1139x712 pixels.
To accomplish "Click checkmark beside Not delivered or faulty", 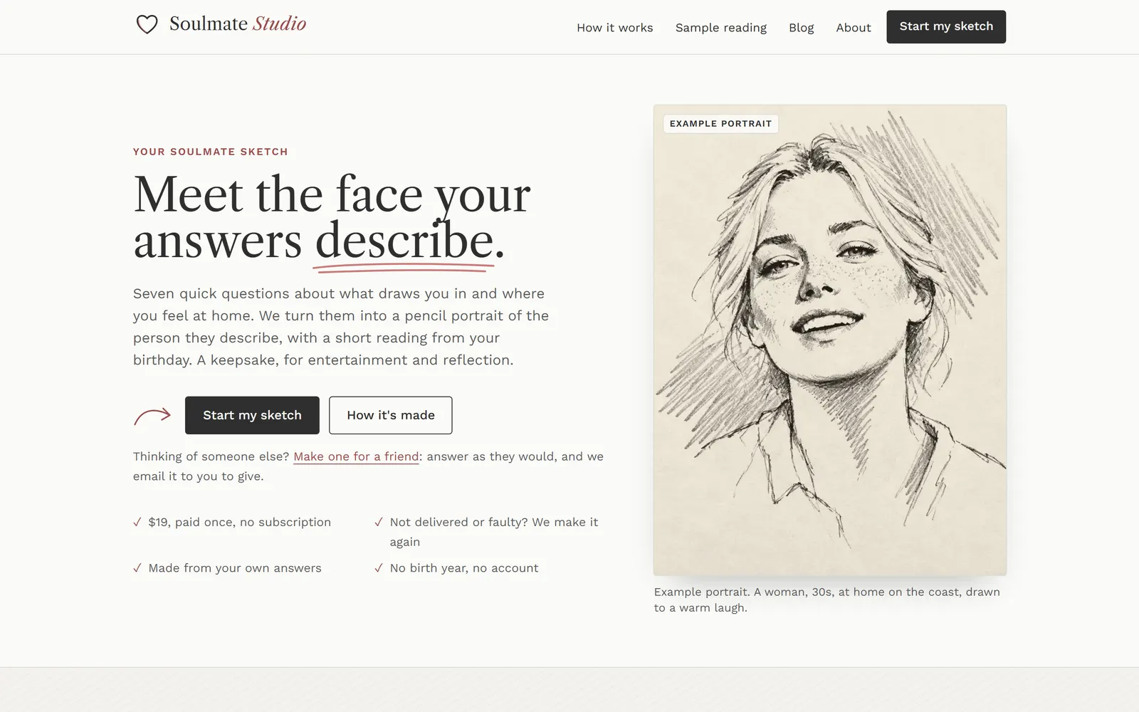I will coord(379,522).
